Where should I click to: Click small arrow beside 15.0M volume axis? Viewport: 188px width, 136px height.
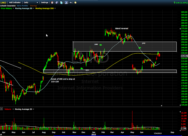180,112
